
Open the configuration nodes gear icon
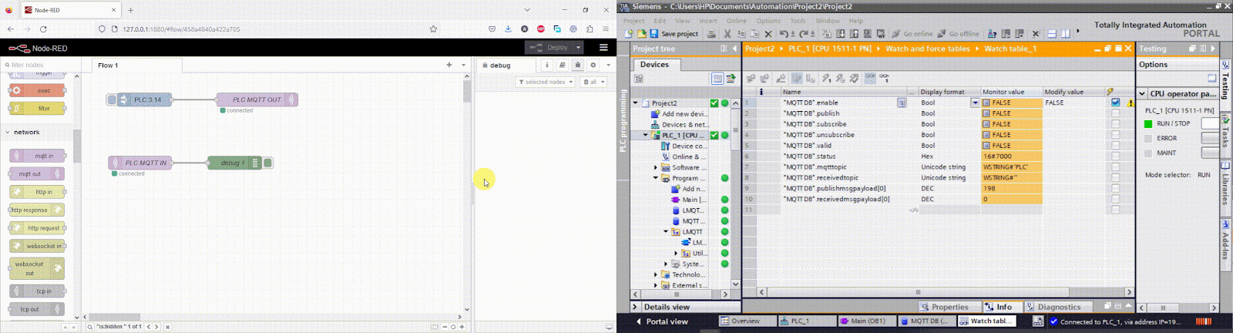(x=593, y=65)
